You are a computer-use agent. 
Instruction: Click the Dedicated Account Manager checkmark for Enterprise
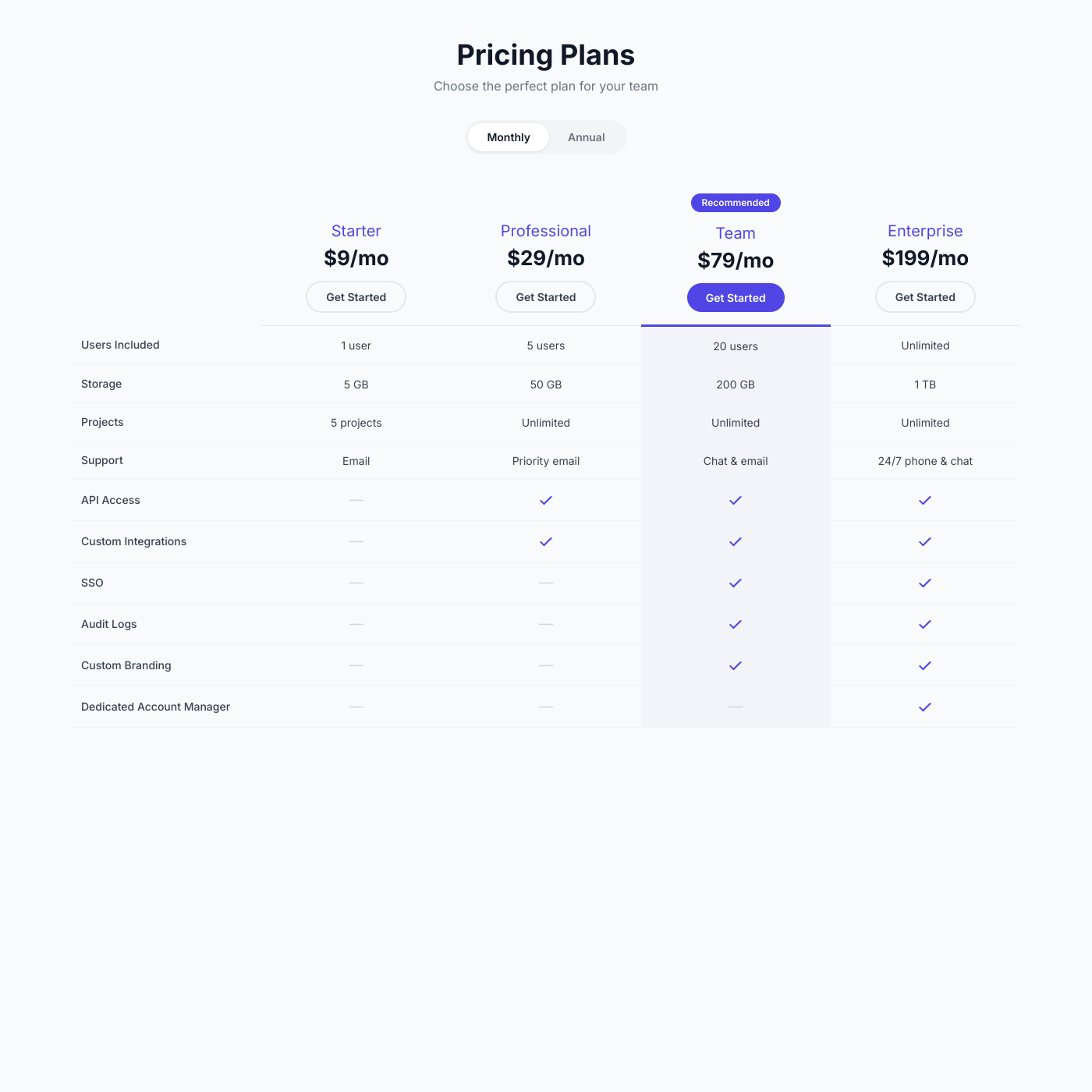(924, 707)
